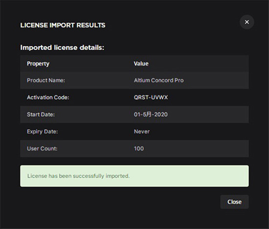This screenshot has width=269, height=229.
Task: Click the Close button
Action: (x=234, y=202)
